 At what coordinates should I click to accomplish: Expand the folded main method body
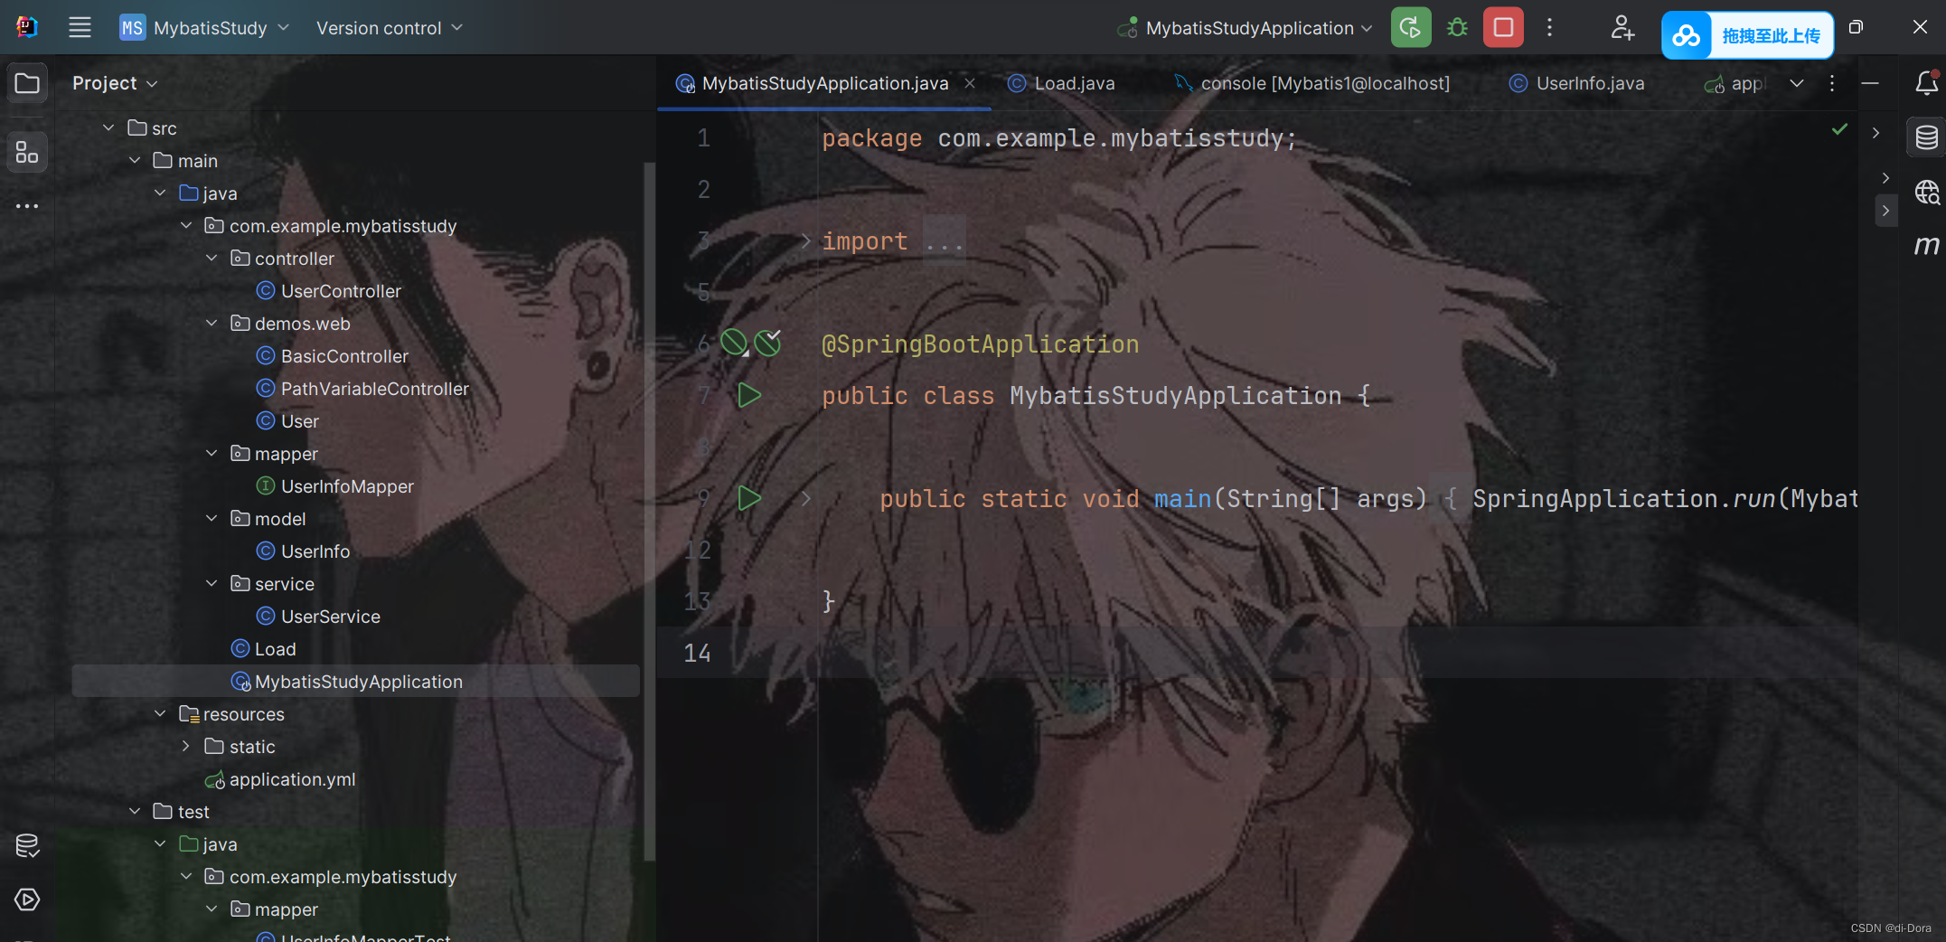(x=806, y=498)
